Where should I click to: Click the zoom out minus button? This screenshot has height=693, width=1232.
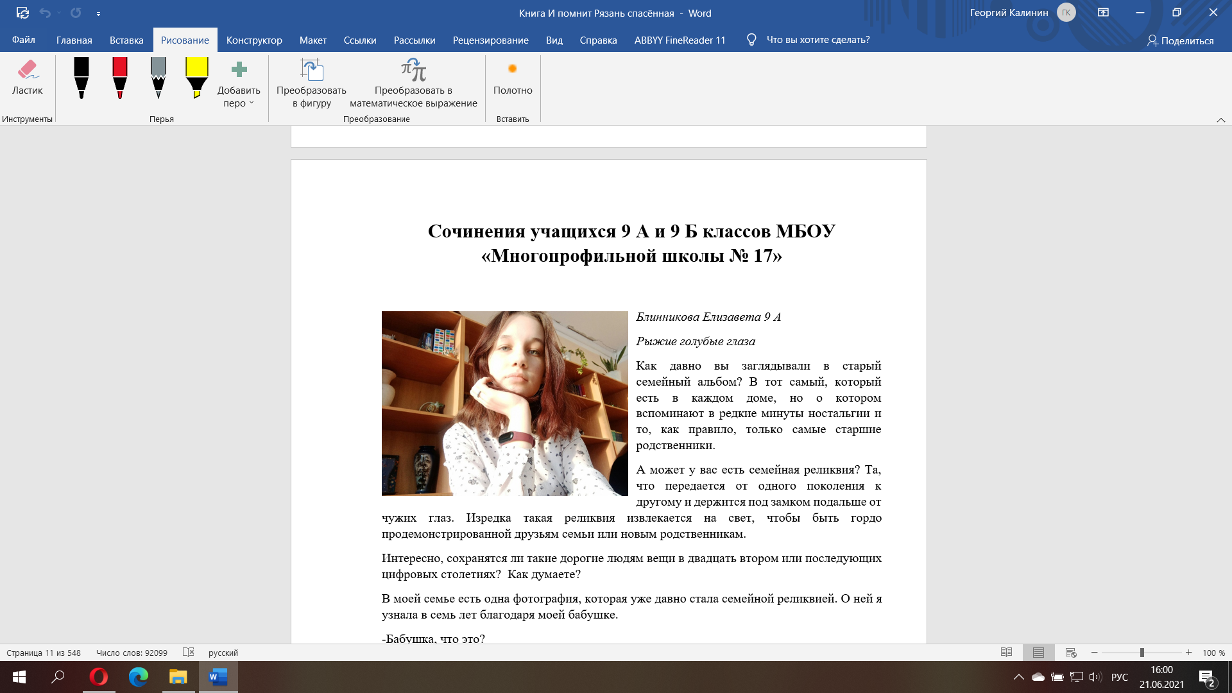(x=1095, y=653)
